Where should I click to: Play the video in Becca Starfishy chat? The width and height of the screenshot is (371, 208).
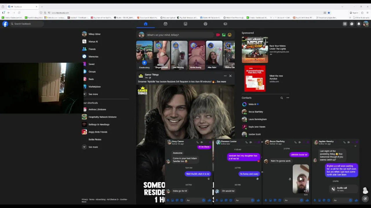(x=301, y=179)
